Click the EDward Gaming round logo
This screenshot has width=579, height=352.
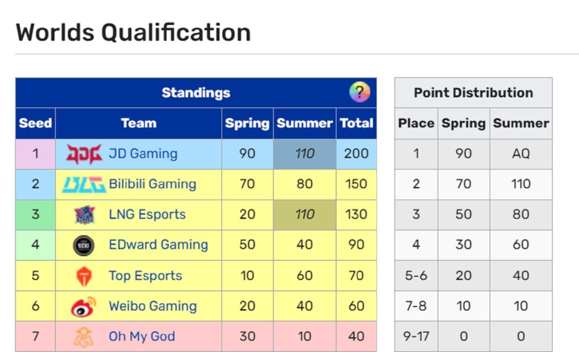click(x=83, y=246)
